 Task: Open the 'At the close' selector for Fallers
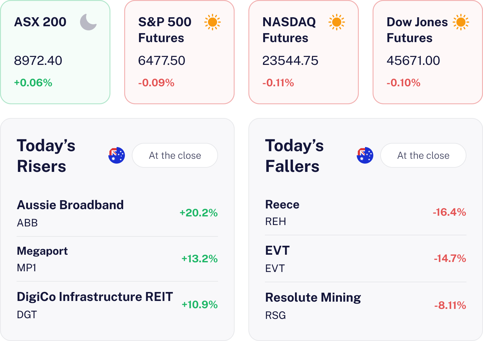coord(423,155)
